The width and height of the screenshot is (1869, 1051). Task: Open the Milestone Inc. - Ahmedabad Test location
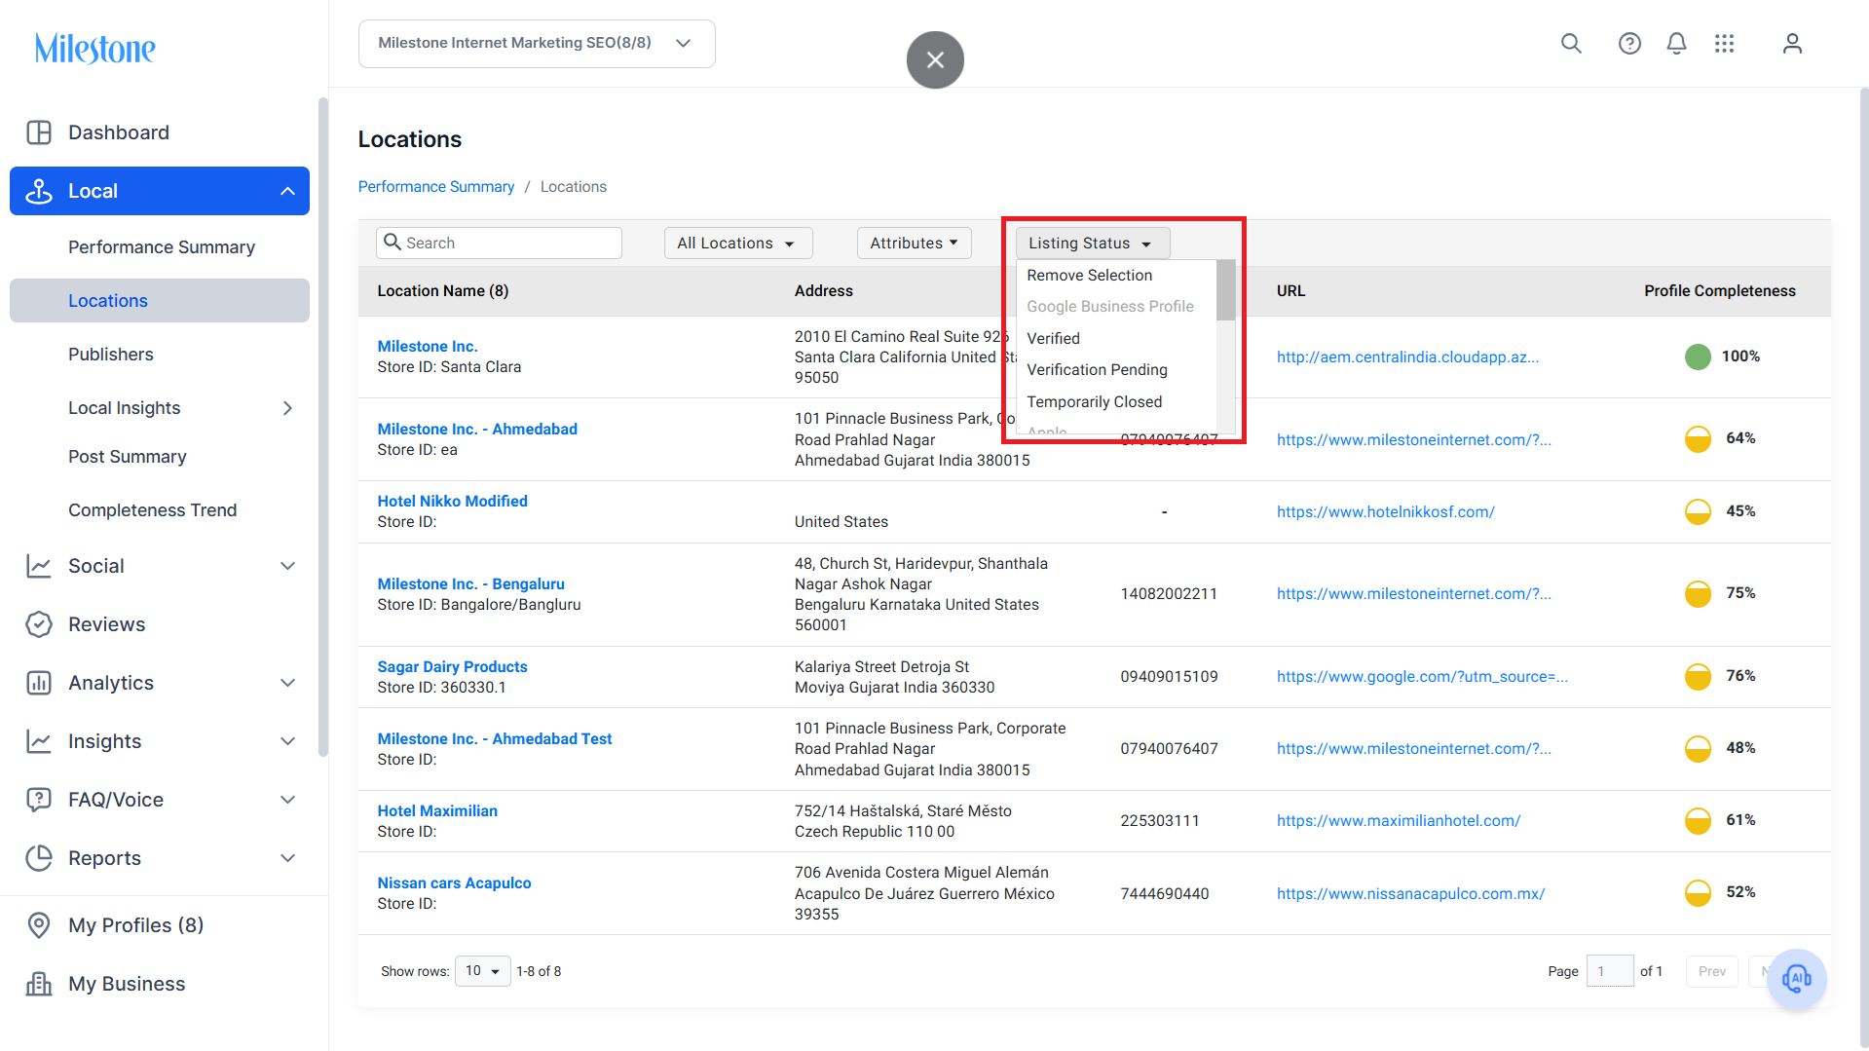point(495,738)
